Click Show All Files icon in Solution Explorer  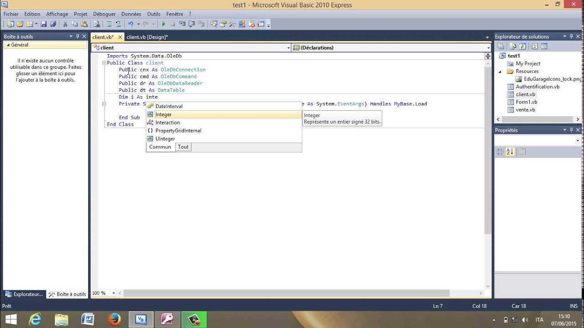pyautogui.click(x=513, y=46)
